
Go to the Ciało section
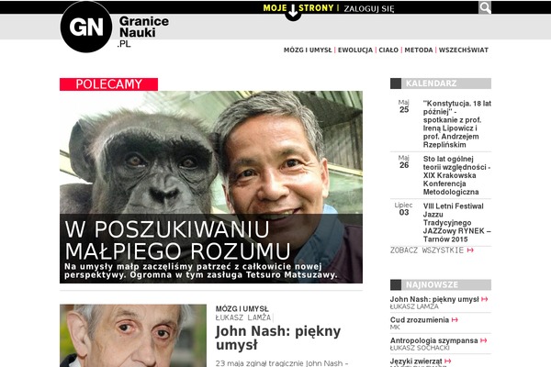(388, 50)
